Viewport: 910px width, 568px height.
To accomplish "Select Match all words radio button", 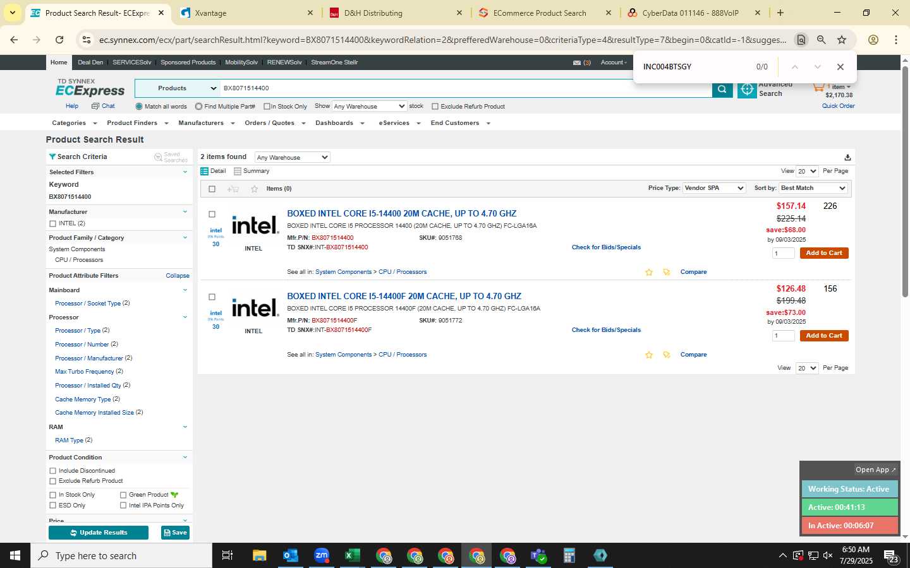I will pos(139,107).
